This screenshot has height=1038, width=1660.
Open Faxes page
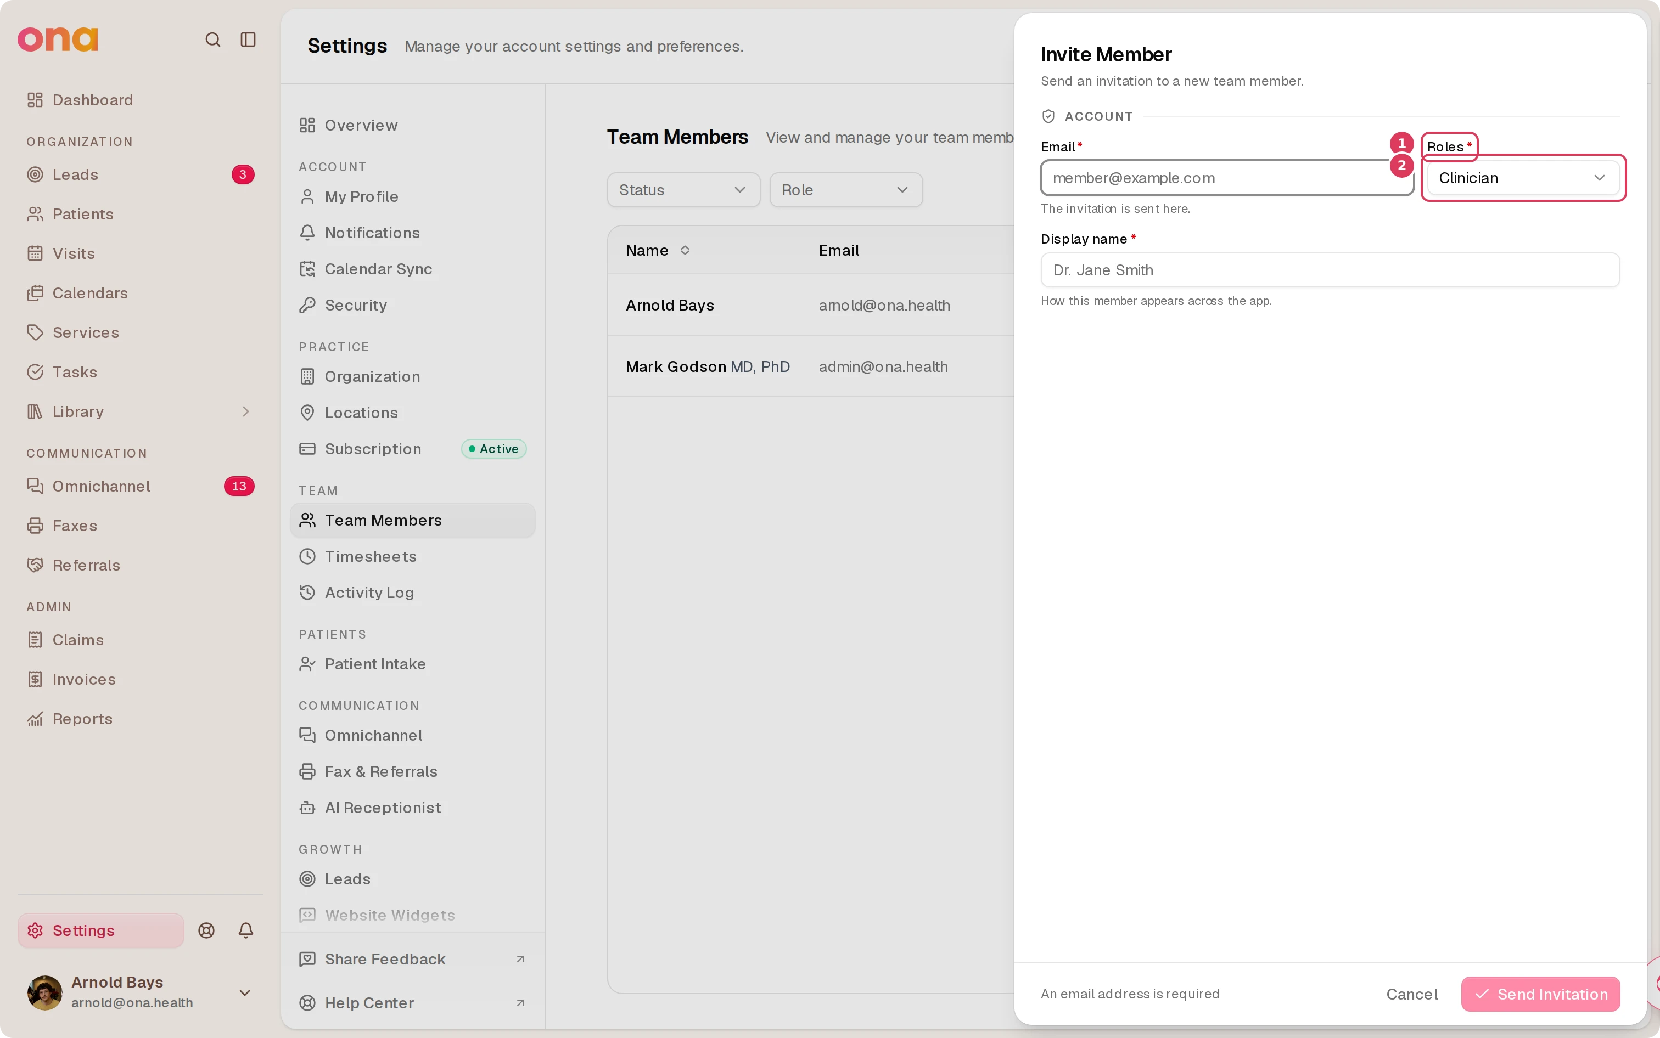tap(140, 526)
